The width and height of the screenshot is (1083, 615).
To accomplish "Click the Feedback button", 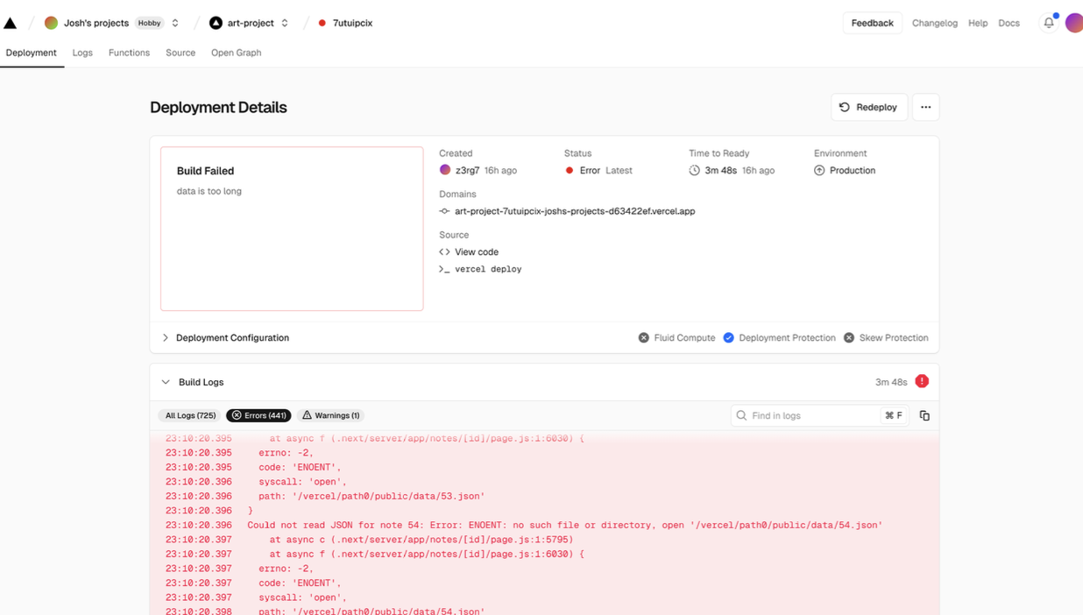I will [872, 23].
